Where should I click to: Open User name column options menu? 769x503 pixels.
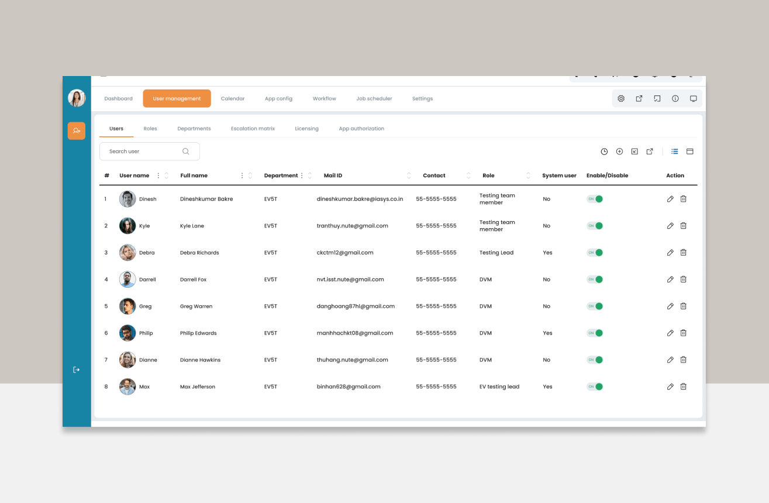point(158,175)
